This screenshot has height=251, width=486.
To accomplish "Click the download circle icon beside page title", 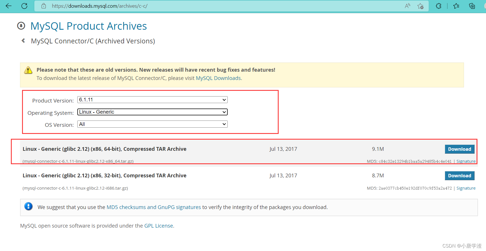I will (21, 26).
